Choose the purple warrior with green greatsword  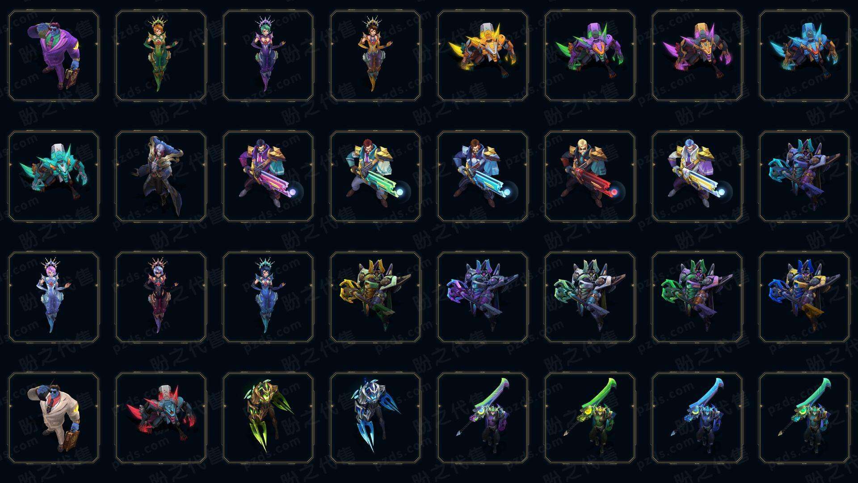(x=482, y=418)
